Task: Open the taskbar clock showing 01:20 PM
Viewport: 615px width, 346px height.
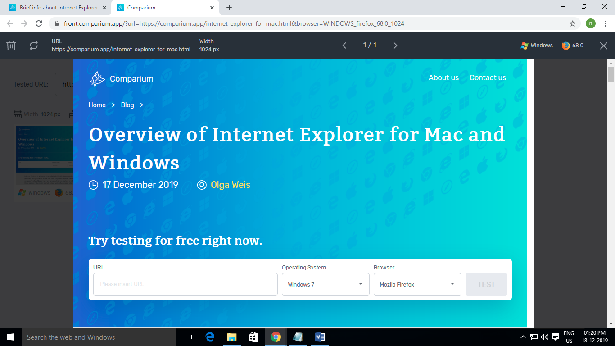Action: [x=594, y=337]
